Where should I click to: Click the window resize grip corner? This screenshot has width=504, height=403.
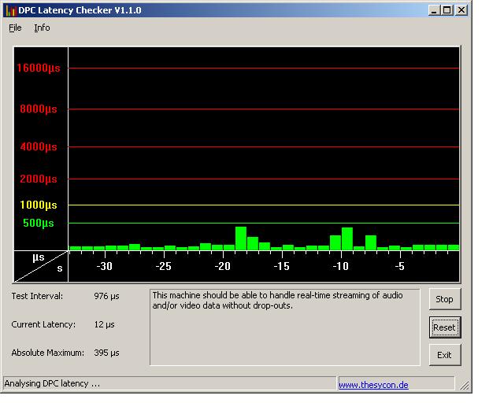coord(464,385)
